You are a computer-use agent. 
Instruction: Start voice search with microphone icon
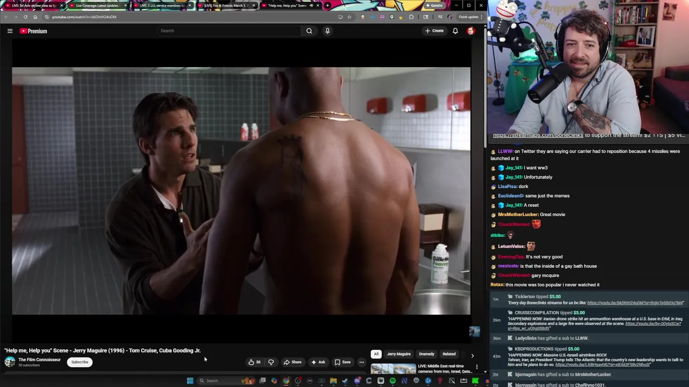click(327, 31)
